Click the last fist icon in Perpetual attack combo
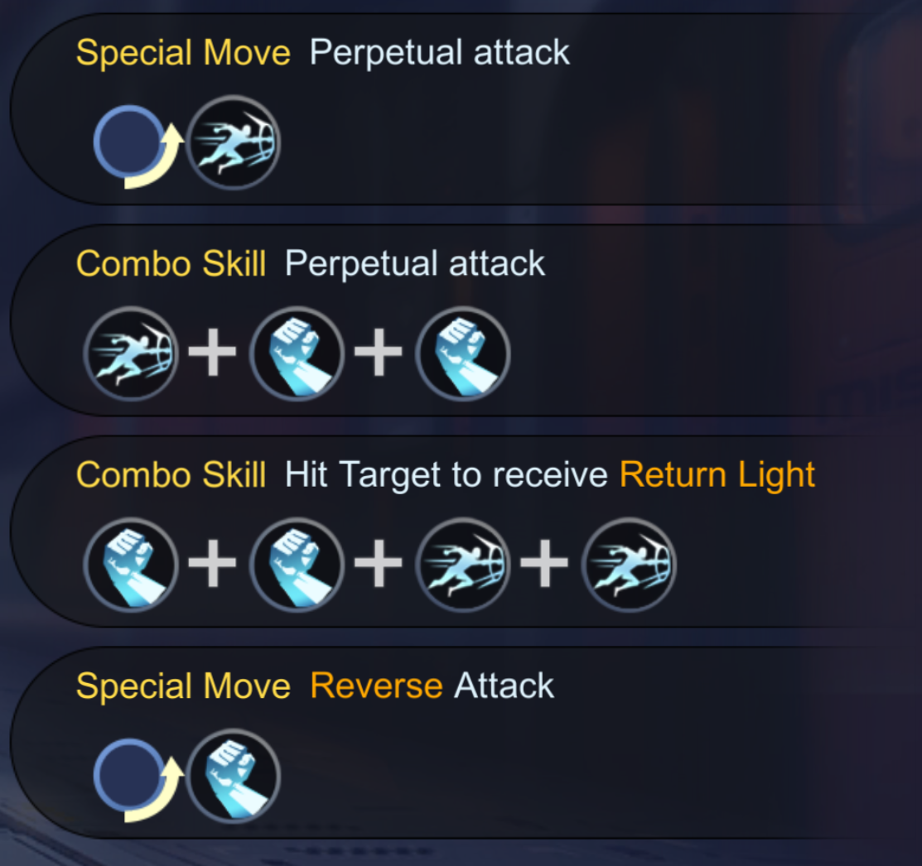The width and height of the screenshot is (922, 866). tap(463, 353)
